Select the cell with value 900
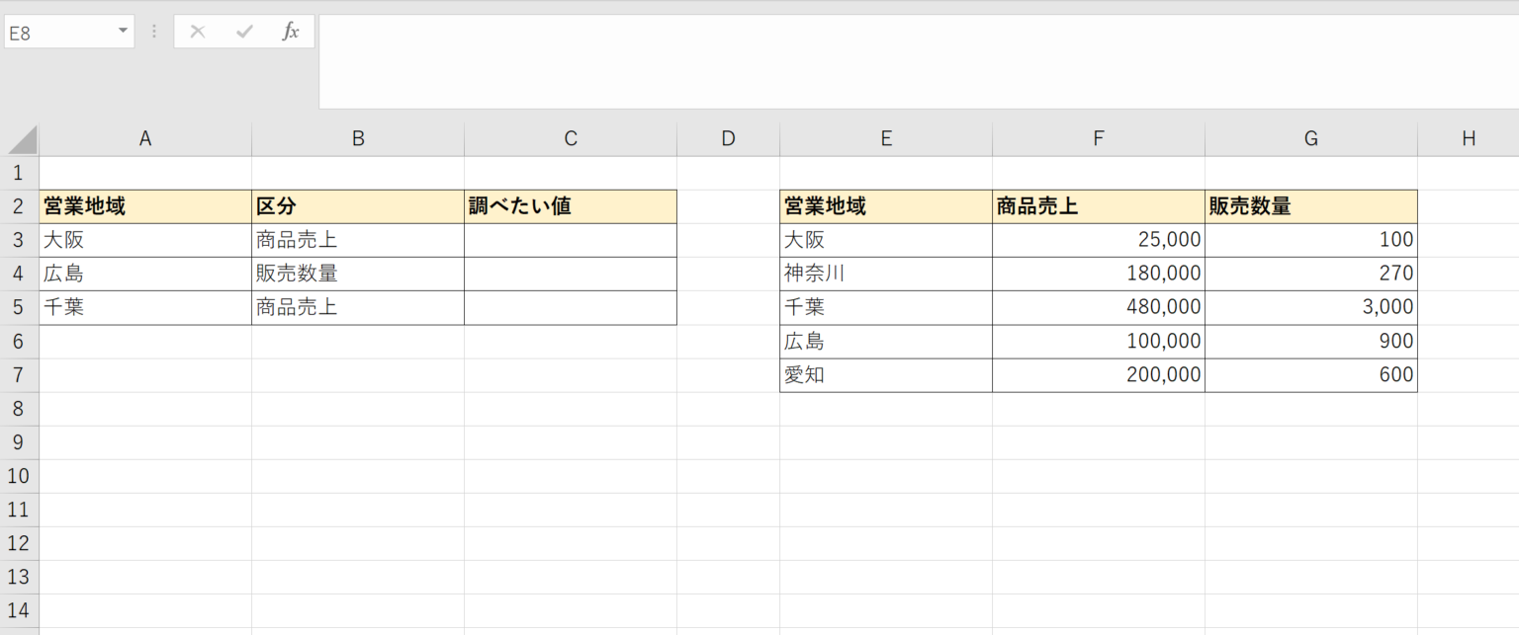Image resolution: width=1519 pixels, height=635 pixels. (x=1310, y=342)
